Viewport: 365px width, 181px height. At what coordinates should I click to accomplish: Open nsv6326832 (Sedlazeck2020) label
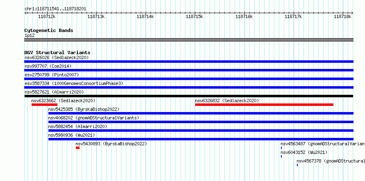pyautogui.click(x=227, y=101)
